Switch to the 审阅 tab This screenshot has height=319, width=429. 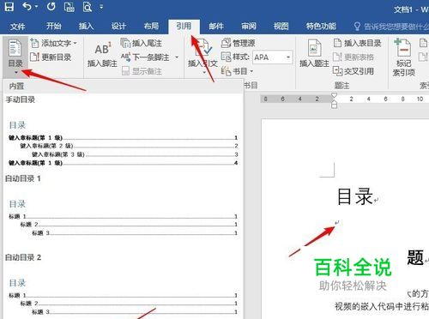click(x=249, y=27)
